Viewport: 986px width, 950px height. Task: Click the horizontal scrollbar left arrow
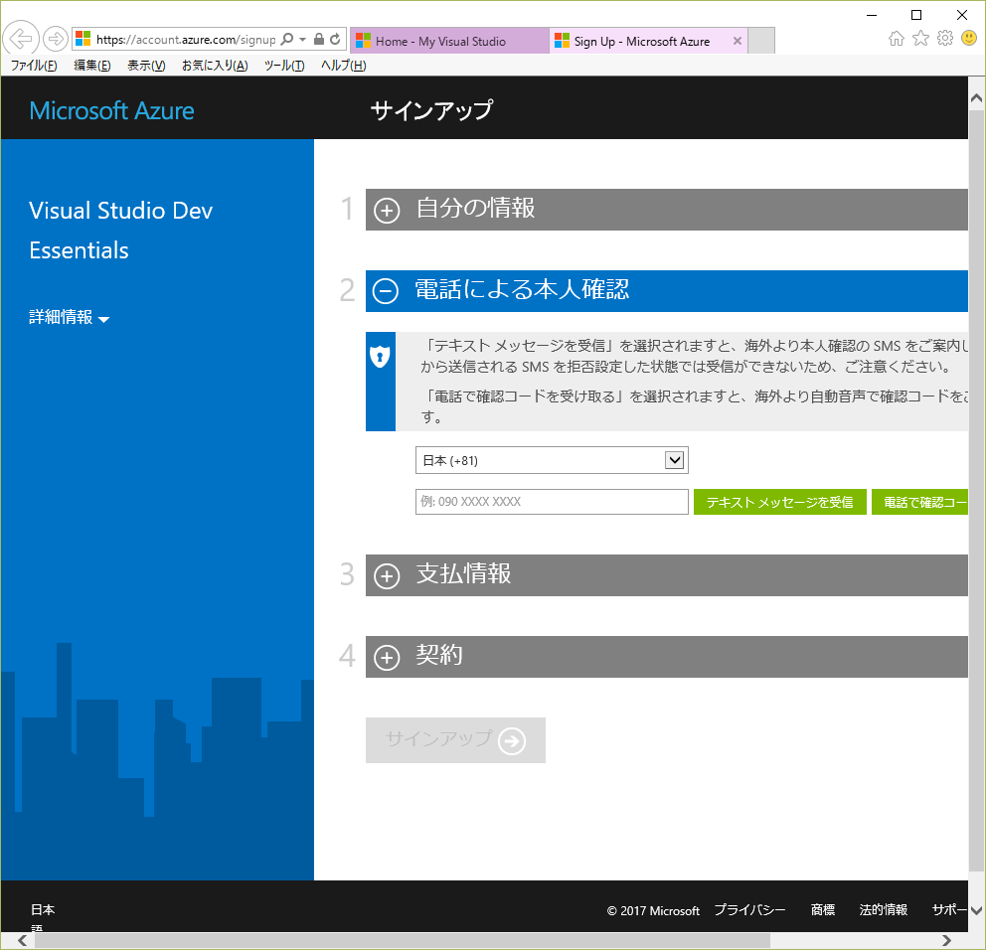[x=23, y=941]
